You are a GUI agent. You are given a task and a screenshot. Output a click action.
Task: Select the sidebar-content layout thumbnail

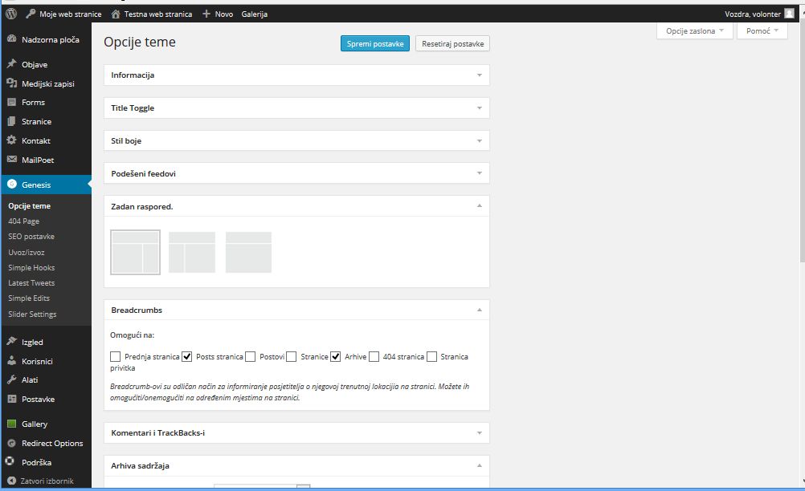point(192,252)
